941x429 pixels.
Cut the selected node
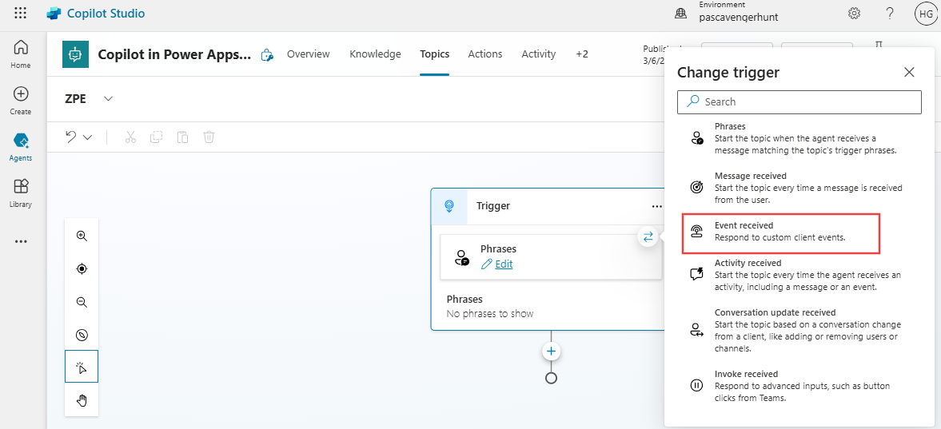pyautogui.click(x=131, y=137)
